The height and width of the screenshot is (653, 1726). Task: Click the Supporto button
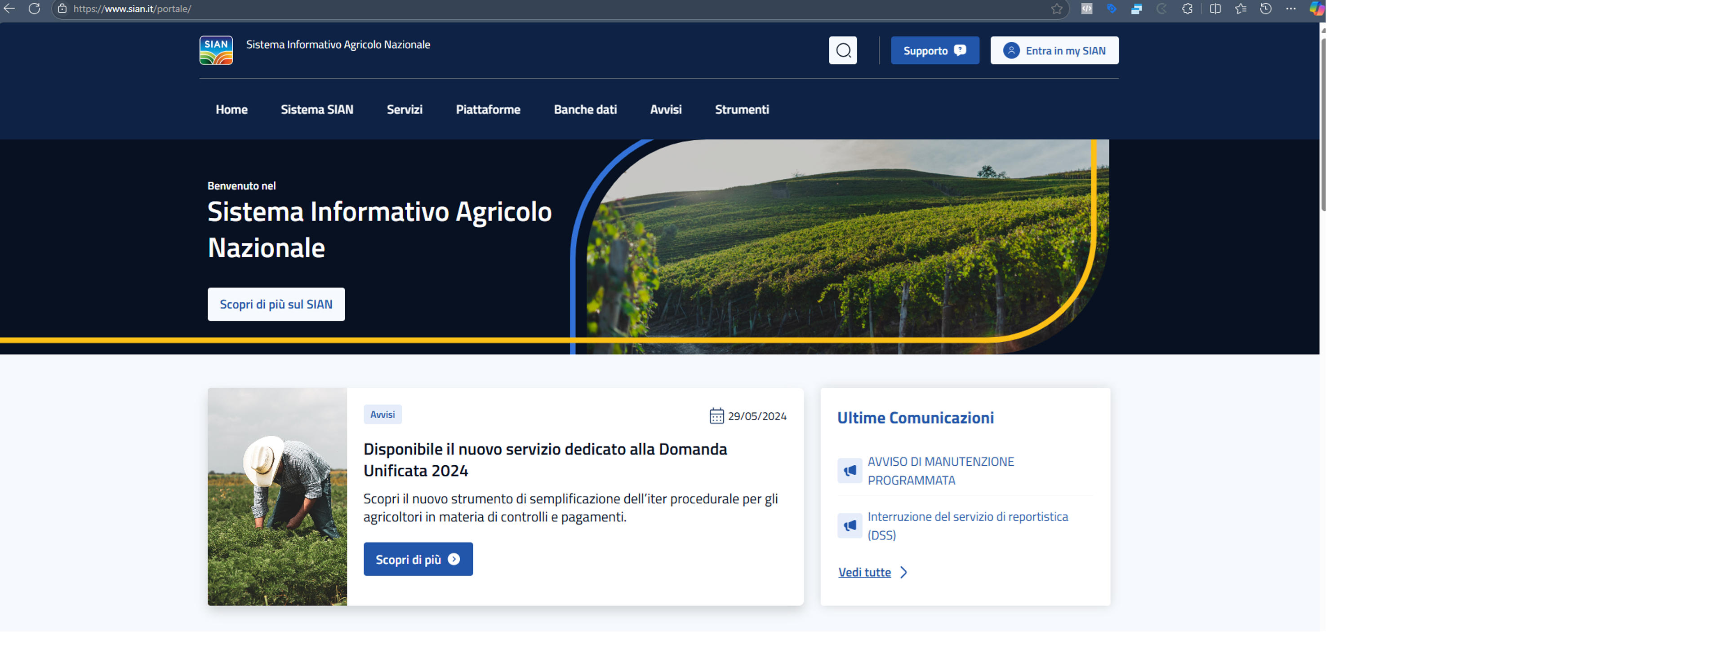(935, 51)
